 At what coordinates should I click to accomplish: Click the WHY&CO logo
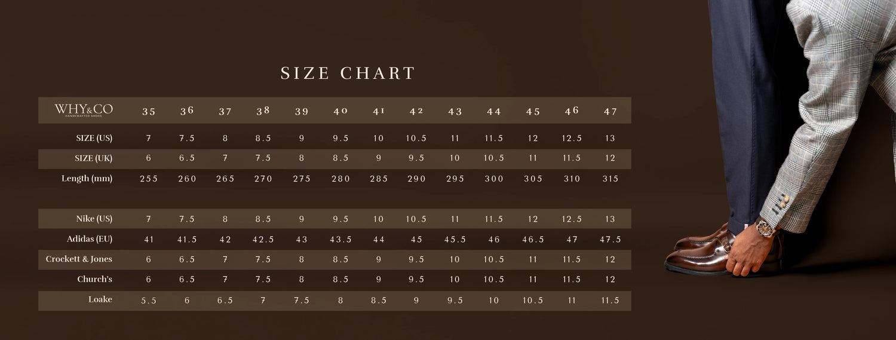pyautogui.click(x=84, y=110)
